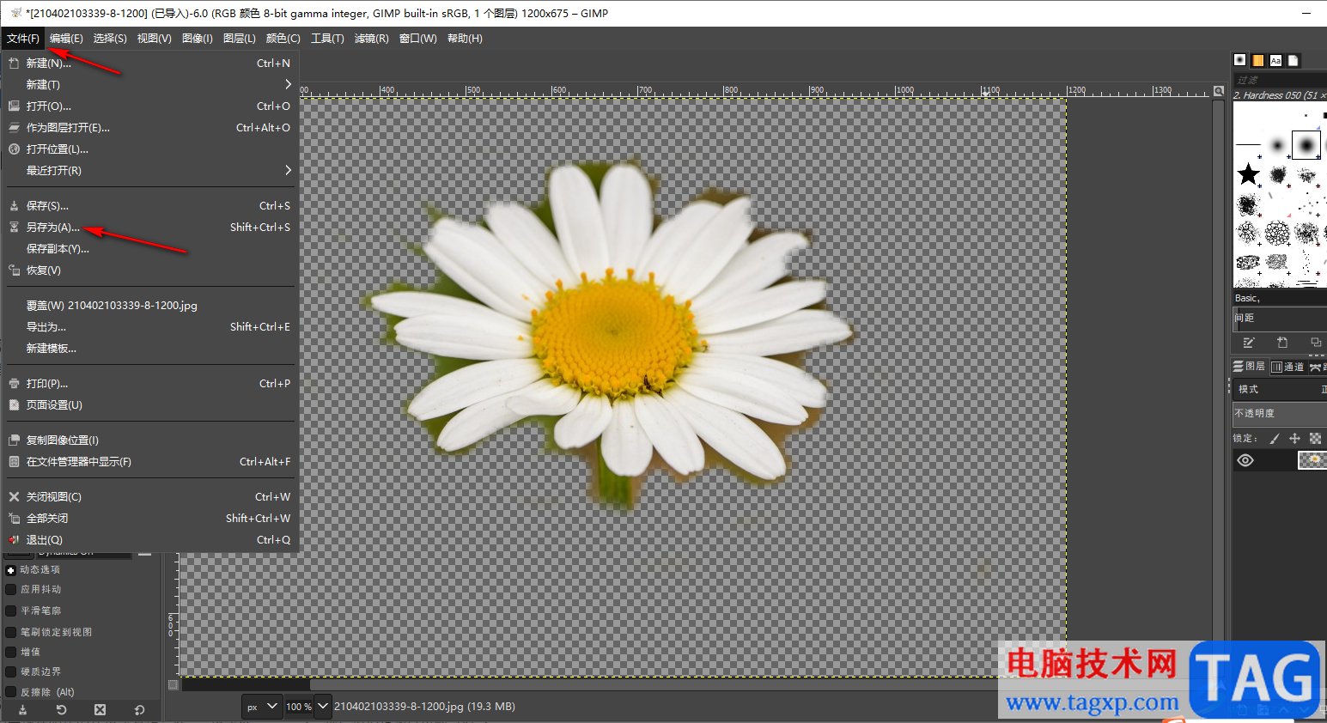Click the Print icon in File menu
1327x723 pixels.
[x=14, y=383]
